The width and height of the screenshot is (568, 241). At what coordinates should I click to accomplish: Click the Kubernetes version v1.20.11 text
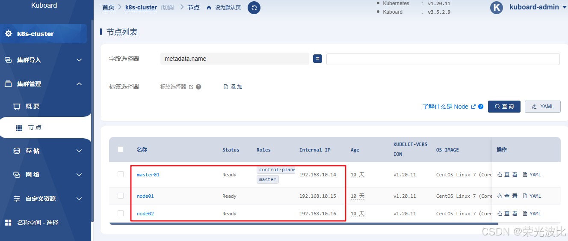[x=439, y=3]
